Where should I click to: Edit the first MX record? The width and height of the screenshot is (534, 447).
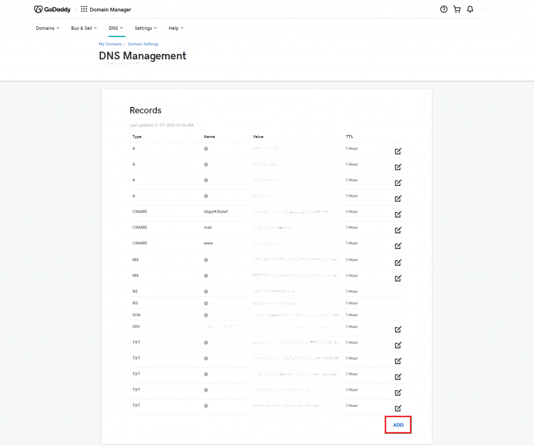tap(398, 262)
